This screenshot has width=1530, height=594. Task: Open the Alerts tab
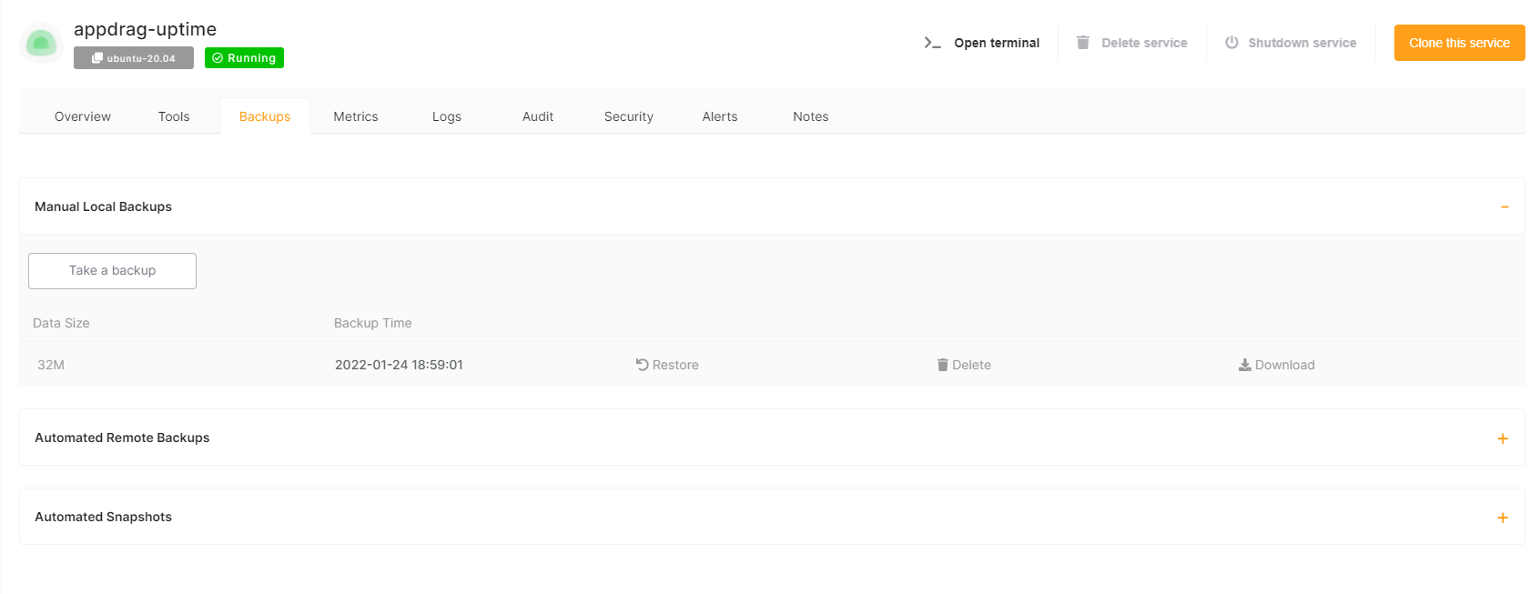pos(720,116)
